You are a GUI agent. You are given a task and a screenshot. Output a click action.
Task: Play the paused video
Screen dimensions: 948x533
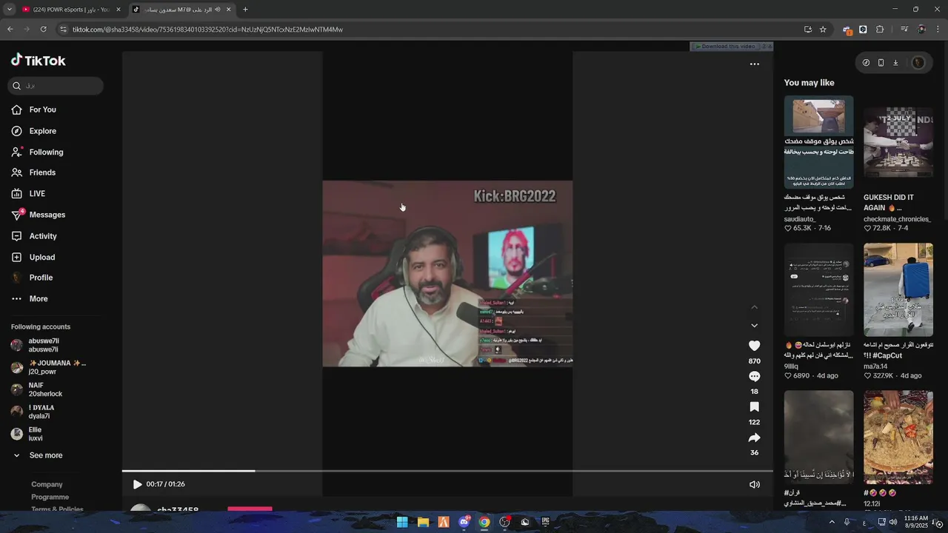pos(137,484)
